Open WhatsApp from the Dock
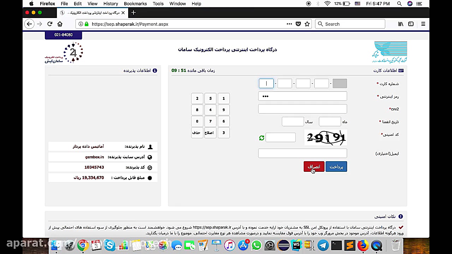The image size is (452, 254). click(256, 245)
